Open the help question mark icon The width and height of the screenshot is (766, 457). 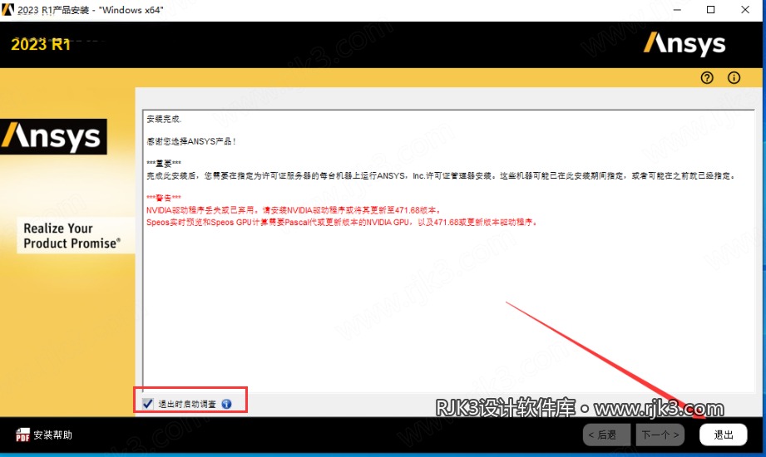707,77
